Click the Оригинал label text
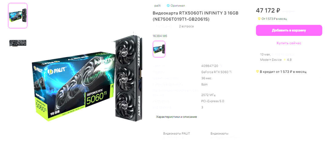This screenshot has height=142, width=330. click(178, 6)
